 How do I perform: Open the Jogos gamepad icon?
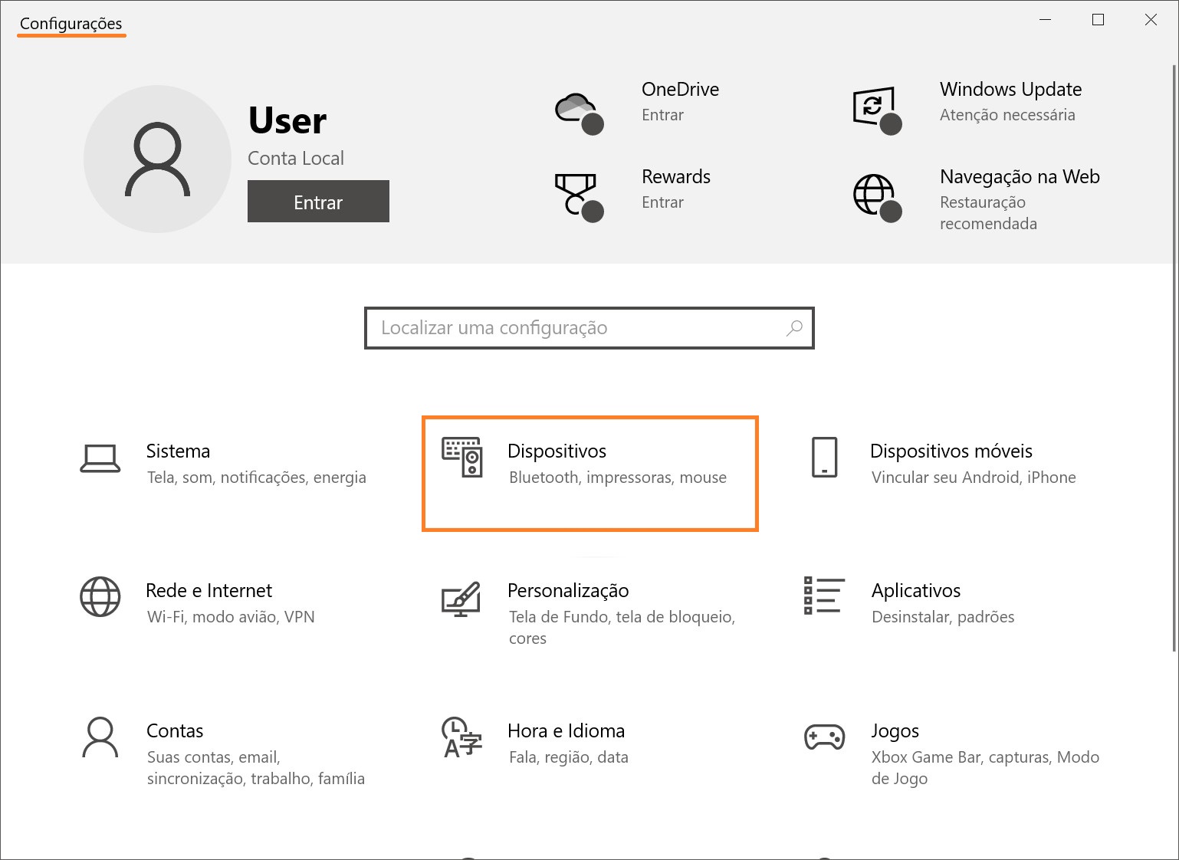click(x=824, y=737)
